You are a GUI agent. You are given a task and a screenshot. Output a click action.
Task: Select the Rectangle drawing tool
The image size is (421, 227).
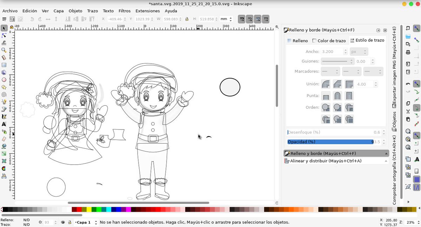point(4,65)
